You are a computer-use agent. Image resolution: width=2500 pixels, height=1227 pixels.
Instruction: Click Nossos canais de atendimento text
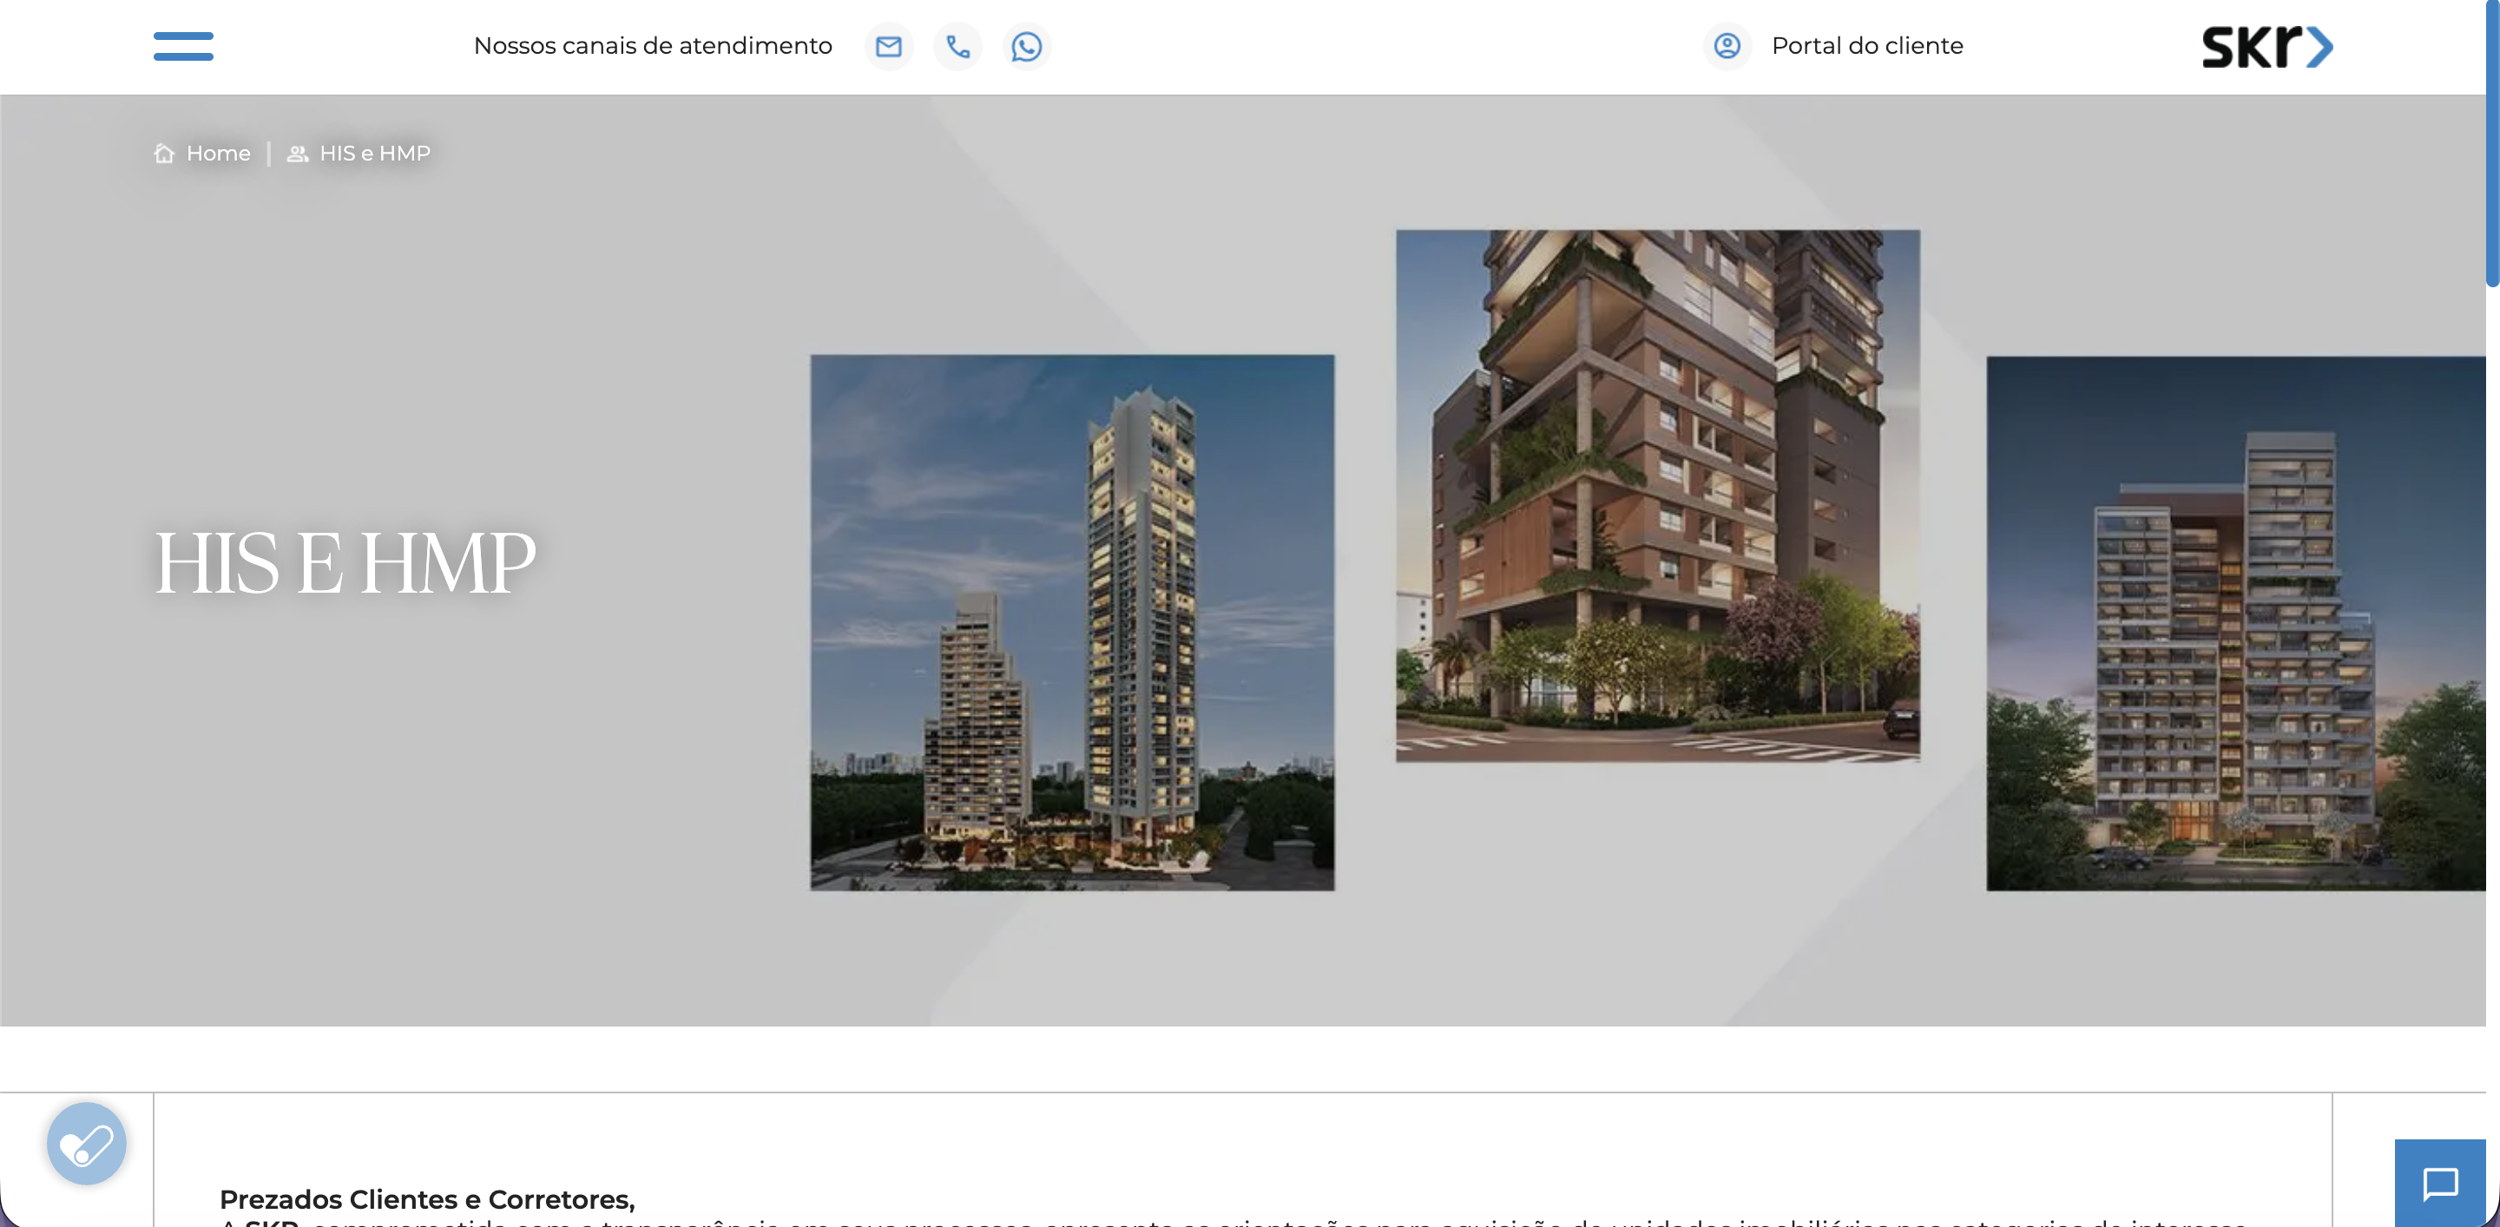click(652, 46)
